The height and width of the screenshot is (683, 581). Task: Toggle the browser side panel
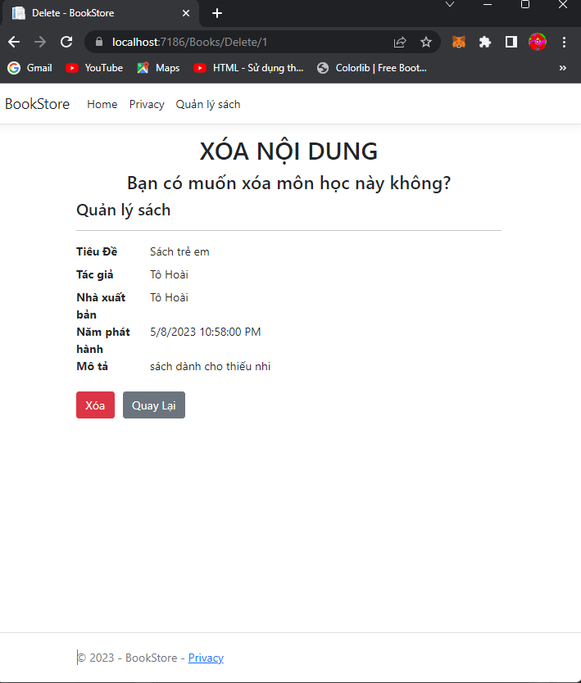(511, 42)
